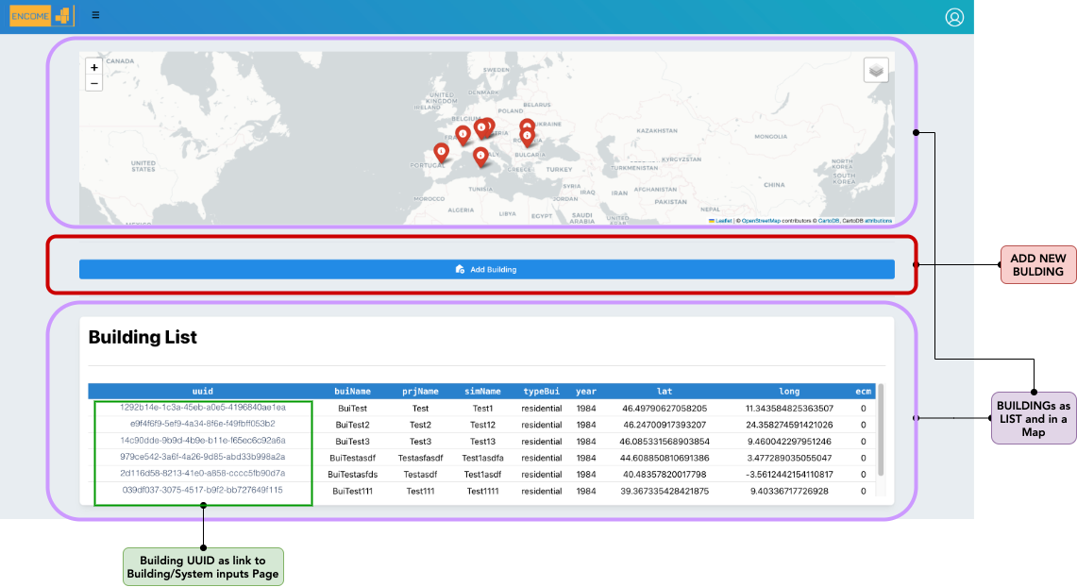The width and height of the screenshot is (1077, 587).
Task: Select the BuiTest3 name cell
Action: 352,442
